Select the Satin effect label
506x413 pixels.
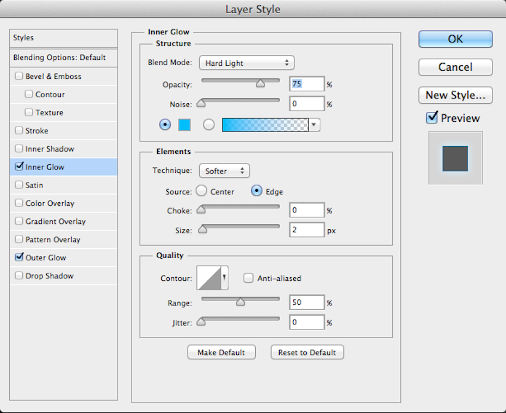point(34,185)
